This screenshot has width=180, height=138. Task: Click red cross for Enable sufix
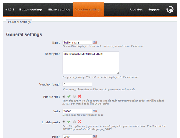[79, 96]
